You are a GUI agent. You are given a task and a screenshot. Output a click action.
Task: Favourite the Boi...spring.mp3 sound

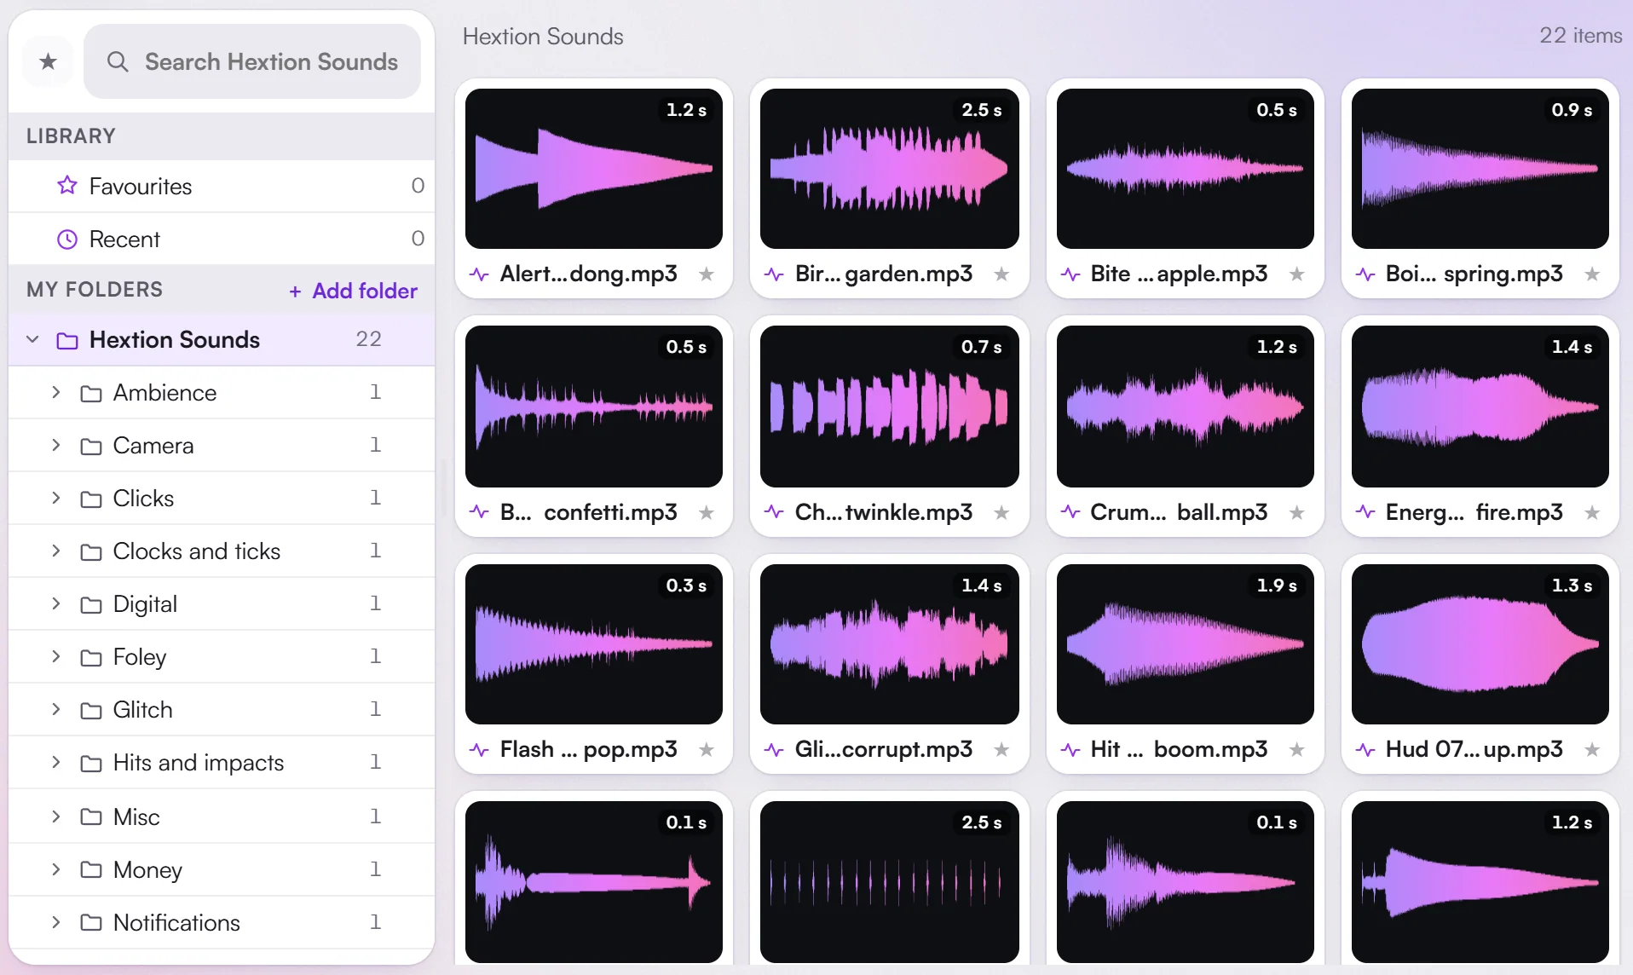coord(1592,274)
